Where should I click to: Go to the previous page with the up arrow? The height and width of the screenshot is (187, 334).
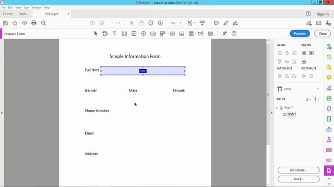click(x=92, y=23)
